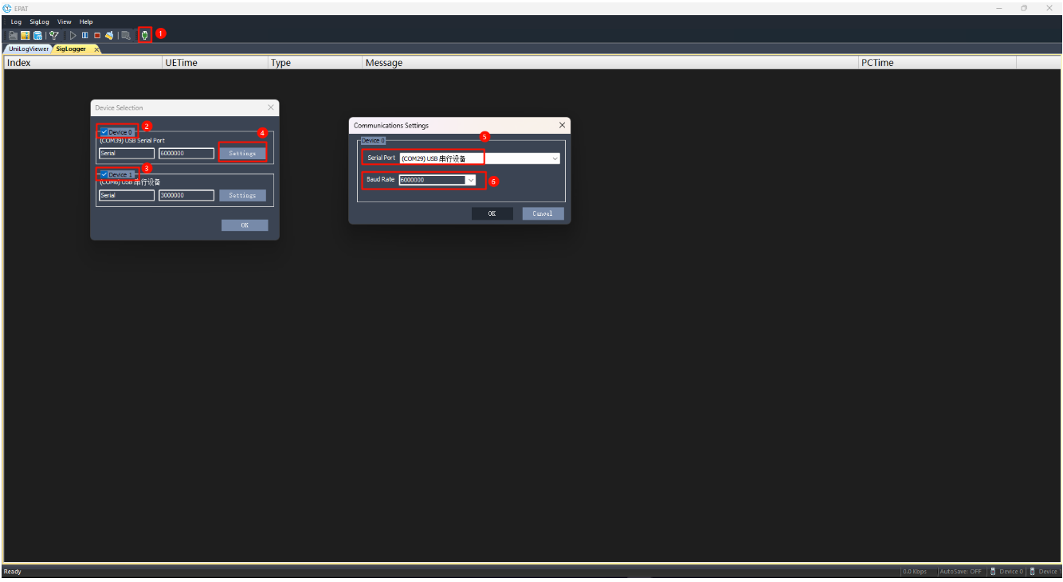This screenshot has height=582, width=1063.
Task: Click the search log magnifier icon
Action: [125, 35]
